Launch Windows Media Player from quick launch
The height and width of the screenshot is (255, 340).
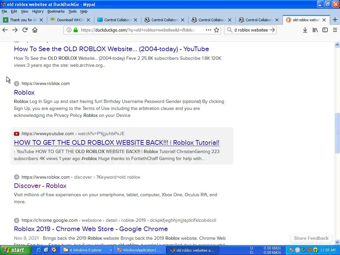click(x=54, y=250)
